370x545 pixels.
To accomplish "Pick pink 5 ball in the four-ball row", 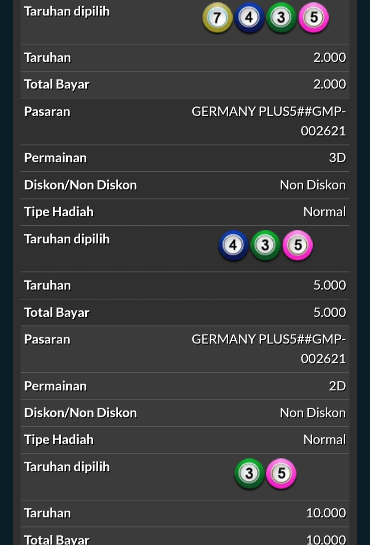I will [313, 18].
